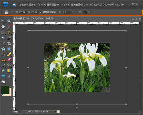Screen dimensions: 143x115
Task: Select the Magic Wand tool
Action: pyautogui.click(x=3, y=38)
